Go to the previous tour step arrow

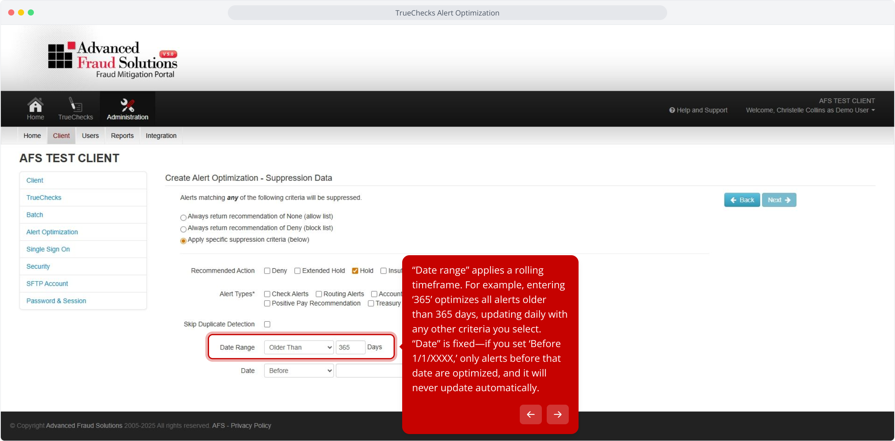tap(531, 414)
